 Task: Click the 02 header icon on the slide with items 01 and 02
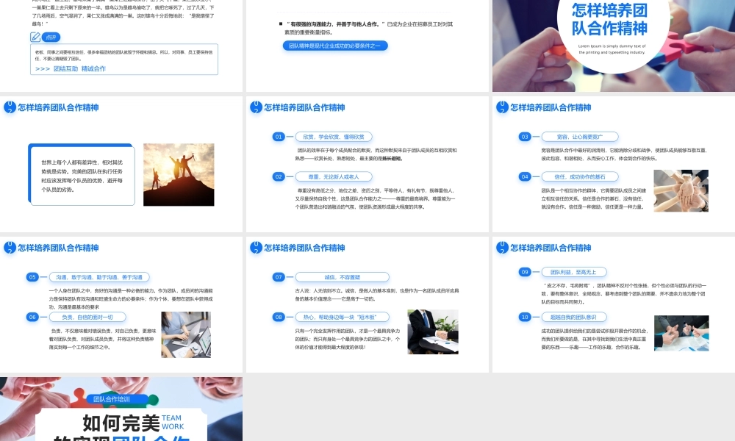256,107
